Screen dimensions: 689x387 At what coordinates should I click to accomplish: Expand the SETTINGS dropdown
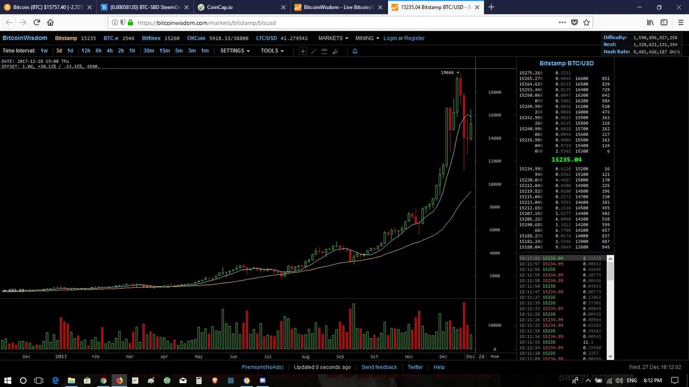point(235,51)
